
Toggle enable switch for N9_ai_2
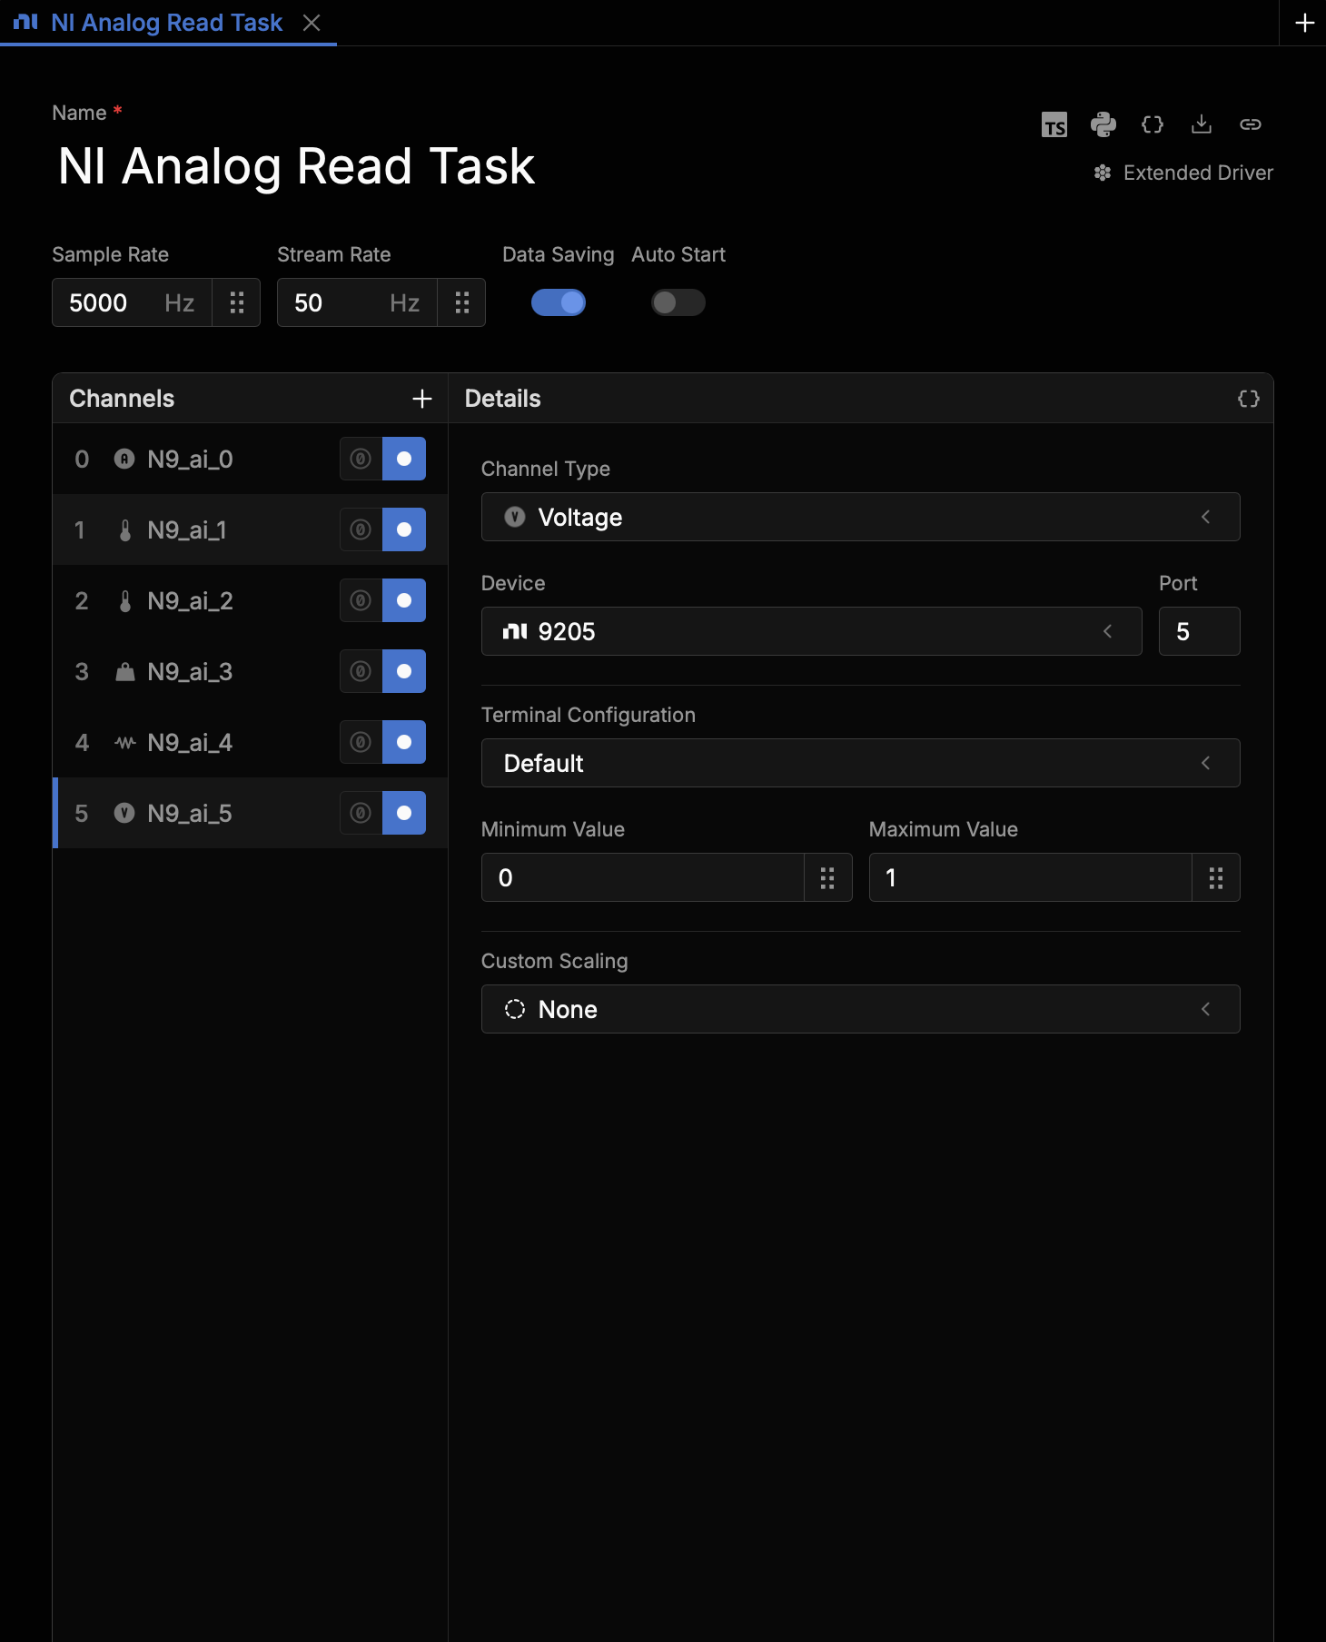(404, 600)
